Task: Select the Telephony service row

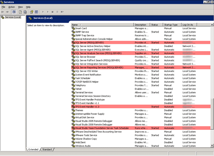Action: (141, 85)
